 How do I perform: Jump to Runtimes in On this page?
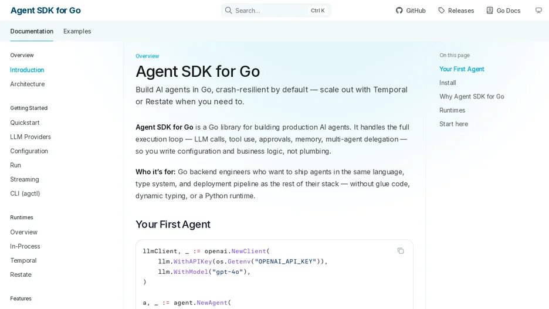[x=452, y=110]
